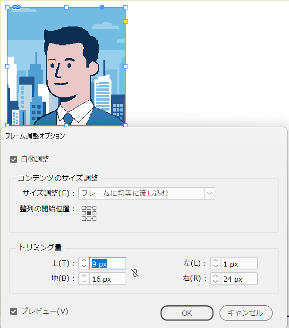Toggle the crop values link chain icon
The height and width of the screenshot is (328, 289).
coord(135,273)
